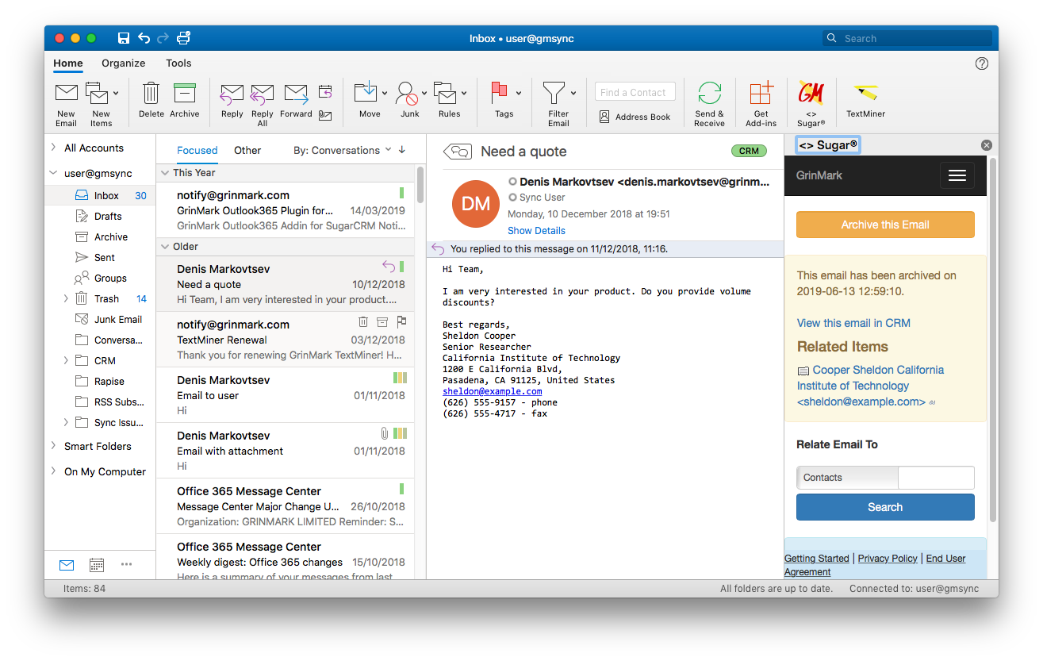Click the Delete trash can icon
1043x661 pixels.
coord(151,94)
